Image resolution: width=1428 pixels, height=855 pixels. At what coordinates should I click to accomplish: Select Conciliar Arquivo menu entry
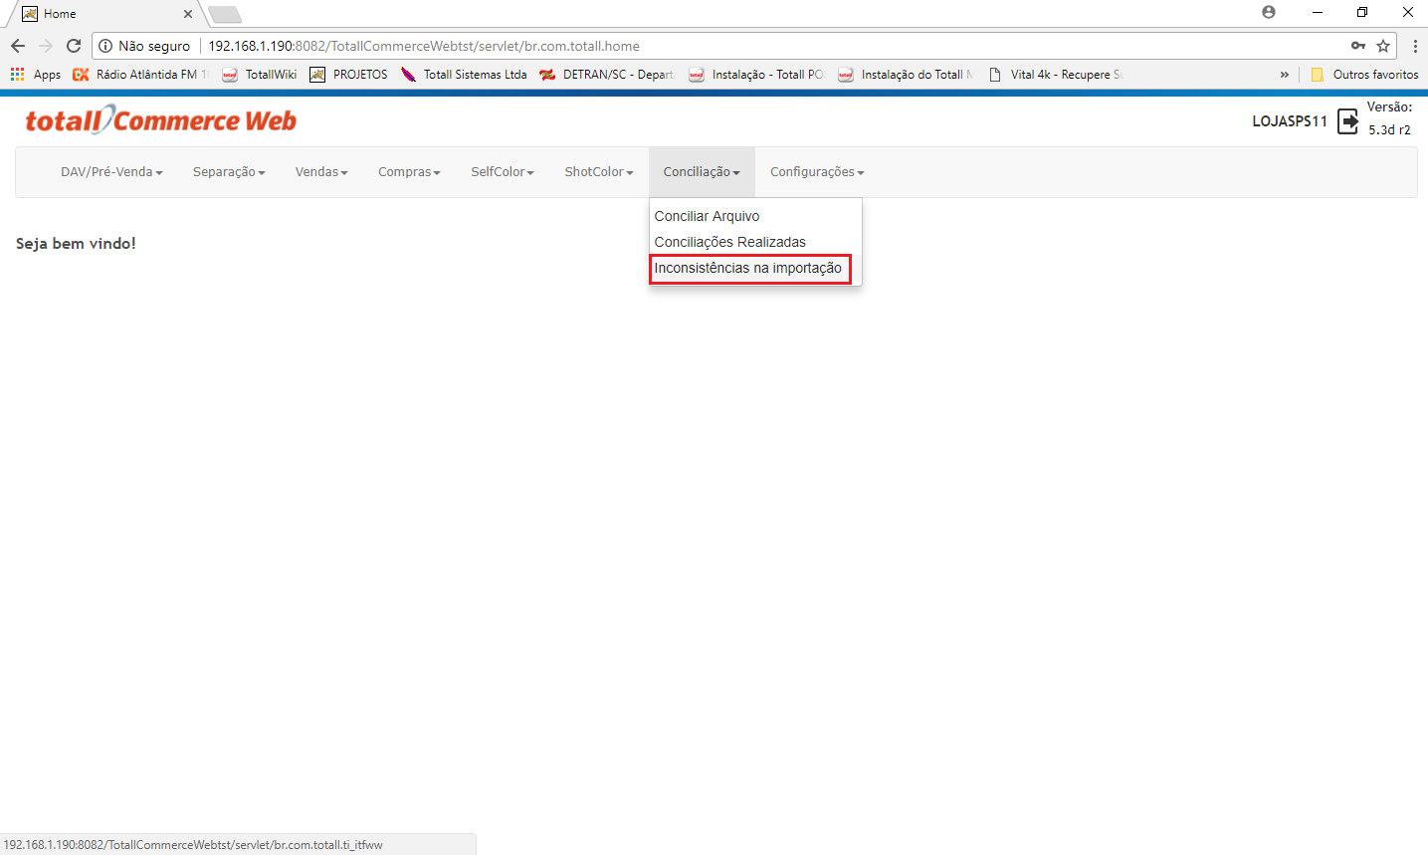(x=707, y=216)
